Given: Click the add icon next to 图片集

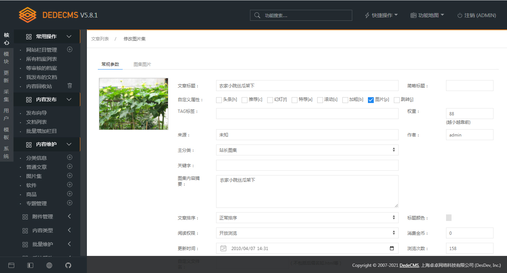Looking at the screenshot, I should coord(69,175).
